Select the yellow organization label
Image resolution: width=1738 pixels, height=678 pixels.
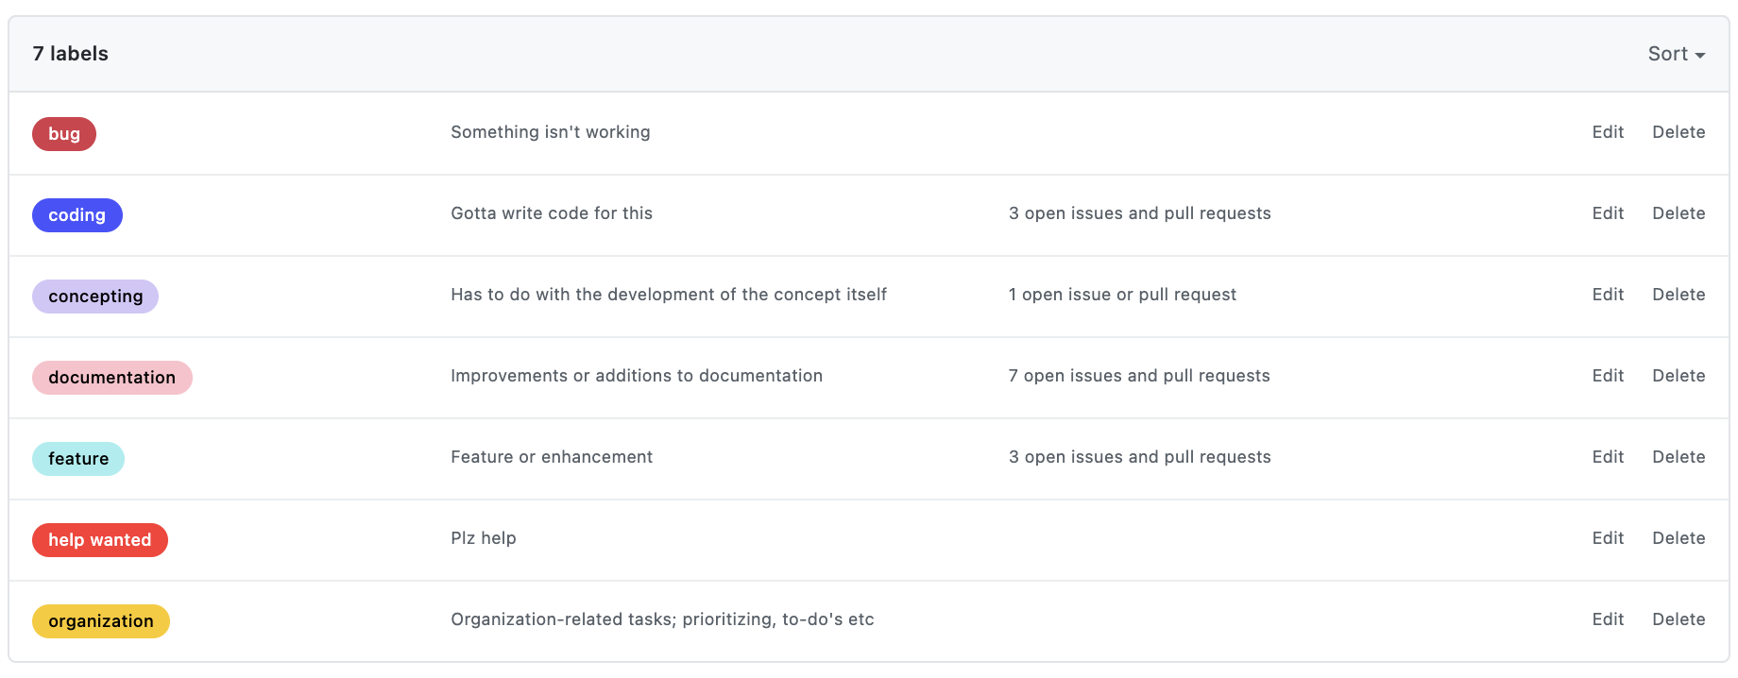click(101, 621)
